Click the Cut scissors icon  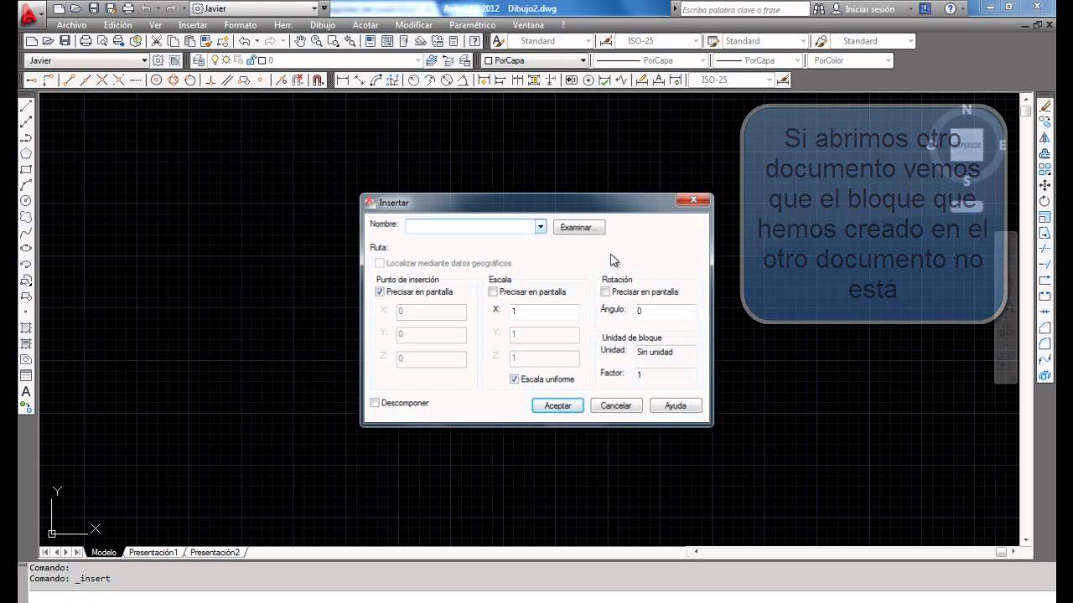[156, 41]
